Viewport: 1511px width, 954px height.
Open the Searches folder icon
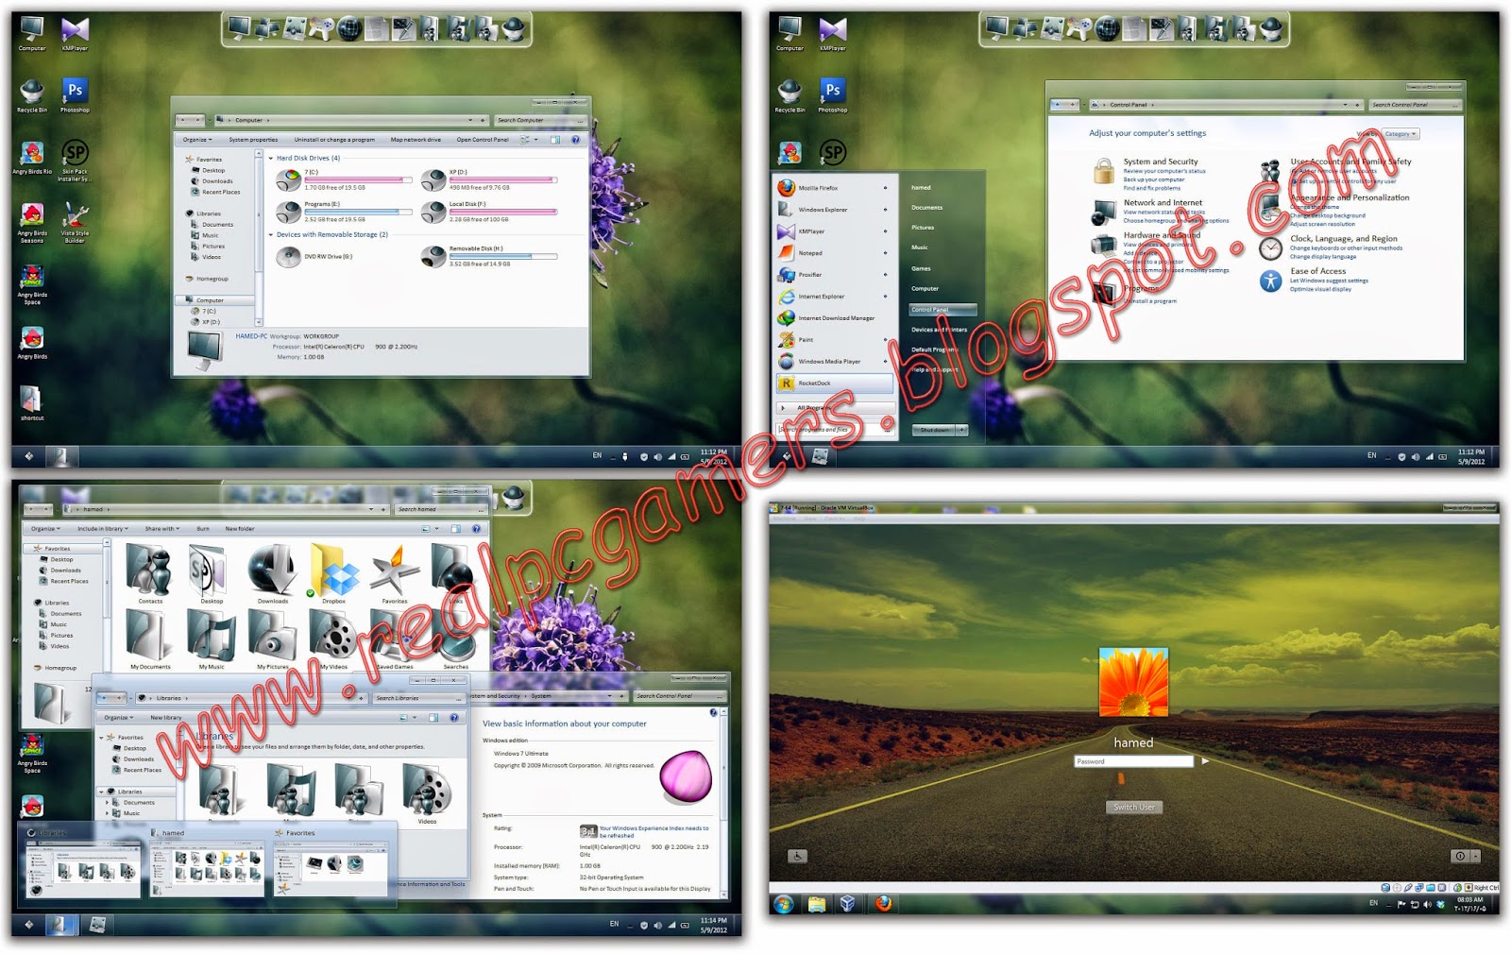click(456, 639)
